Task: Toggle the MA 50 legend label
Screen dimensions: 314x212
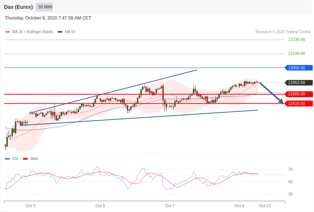Action: pyautogui.click(x=70, y=32)
